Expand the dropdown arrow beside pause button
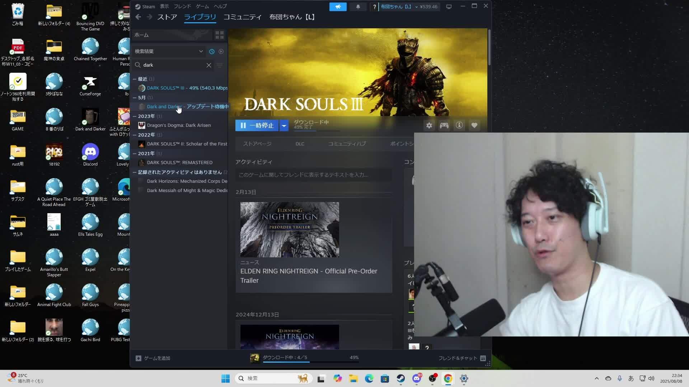This screenshot has width=689, height=387. click(284, 125)
